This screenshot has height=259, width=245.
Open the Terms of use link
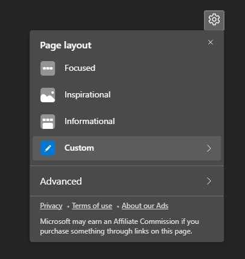pyautogui.click(x=92, y=206)
